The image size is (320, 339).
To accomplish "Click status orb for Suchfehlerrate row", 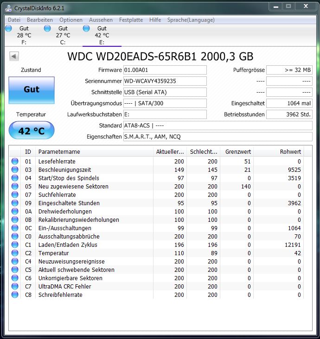I will 15,195.
